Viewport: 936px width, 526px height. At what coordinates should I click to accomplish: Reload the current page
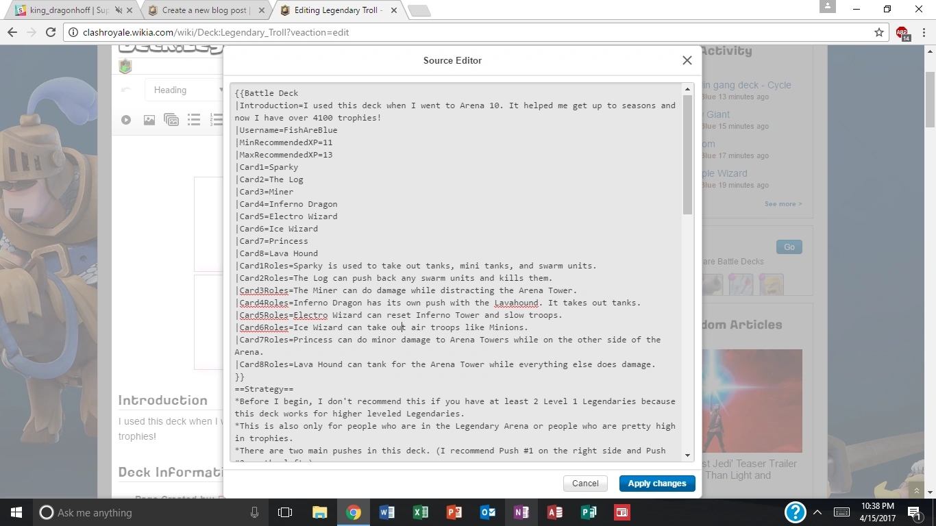point(50,32)
